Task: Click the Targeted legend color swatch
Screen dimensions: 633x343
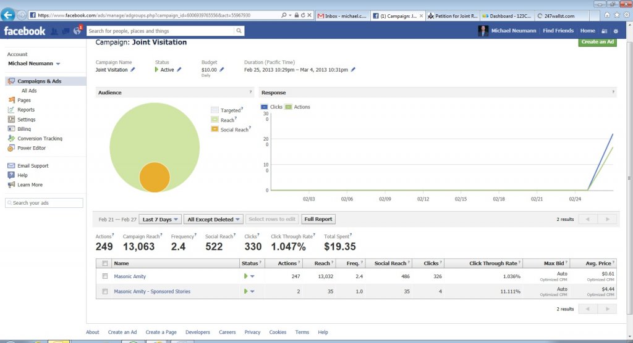Action: 215,110
